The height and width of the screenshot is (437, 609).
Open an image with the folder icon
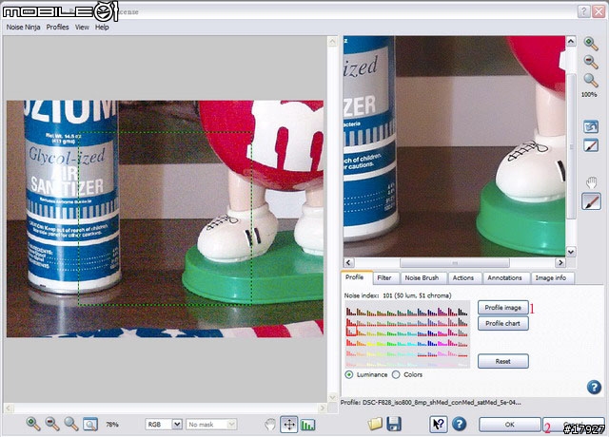375,424
